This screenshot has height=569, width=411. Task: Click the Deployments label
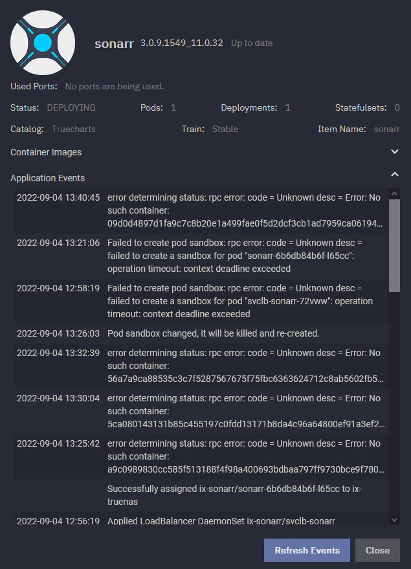[x=249, y=107]
